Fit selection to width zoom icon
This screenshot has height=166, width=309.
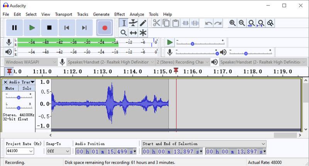click(x=251, y=23)
